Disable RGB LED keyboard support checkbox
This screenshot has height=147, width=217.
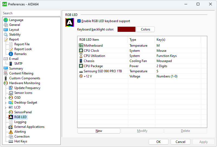tap(79, 21)
